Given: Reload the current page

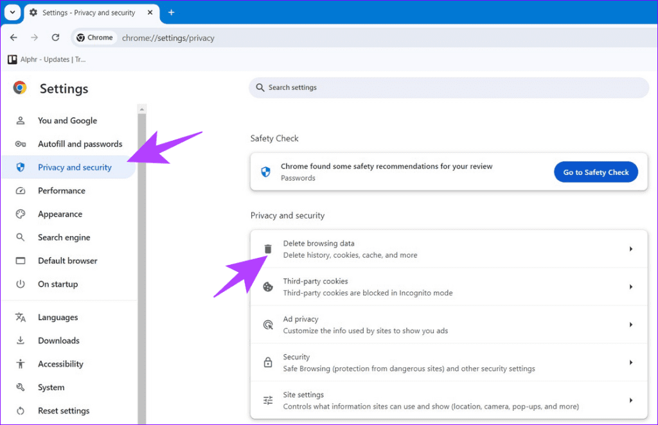Looking at the screenshot, I should (x=55, y=37).
